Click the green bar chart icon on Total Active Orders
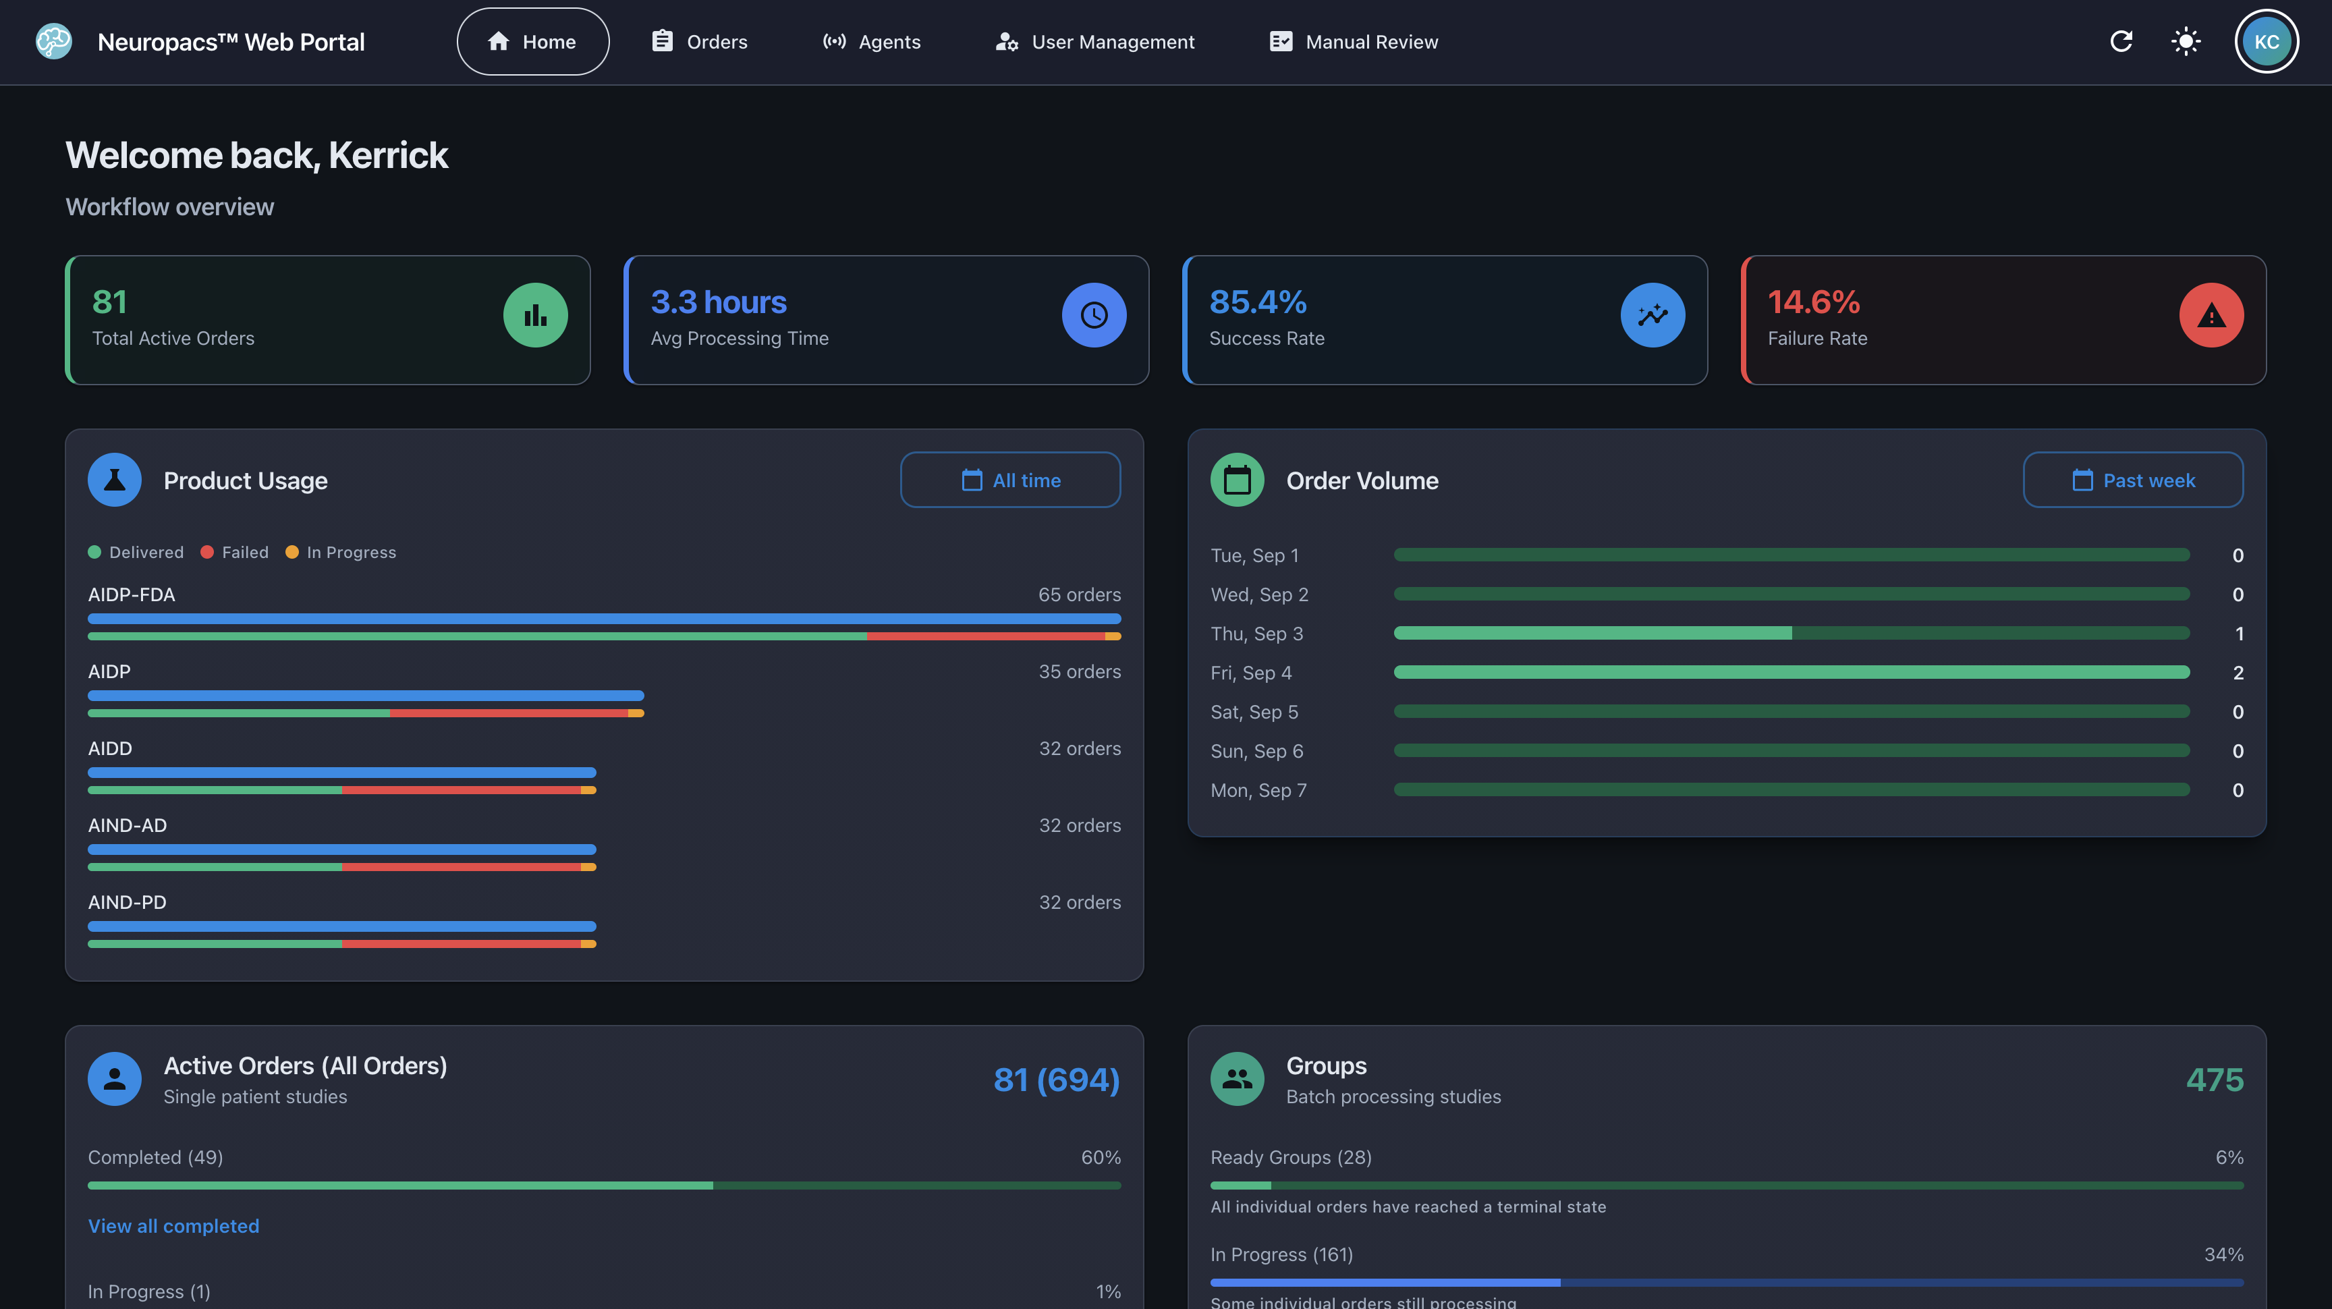 536,315
